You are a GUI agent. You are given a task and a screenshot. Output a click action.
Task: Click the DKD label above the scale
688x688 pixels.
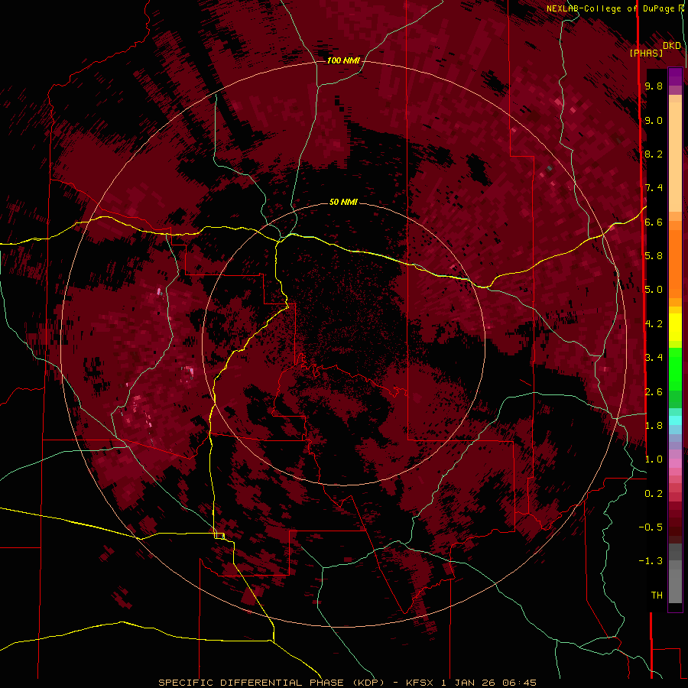[672, 46]
